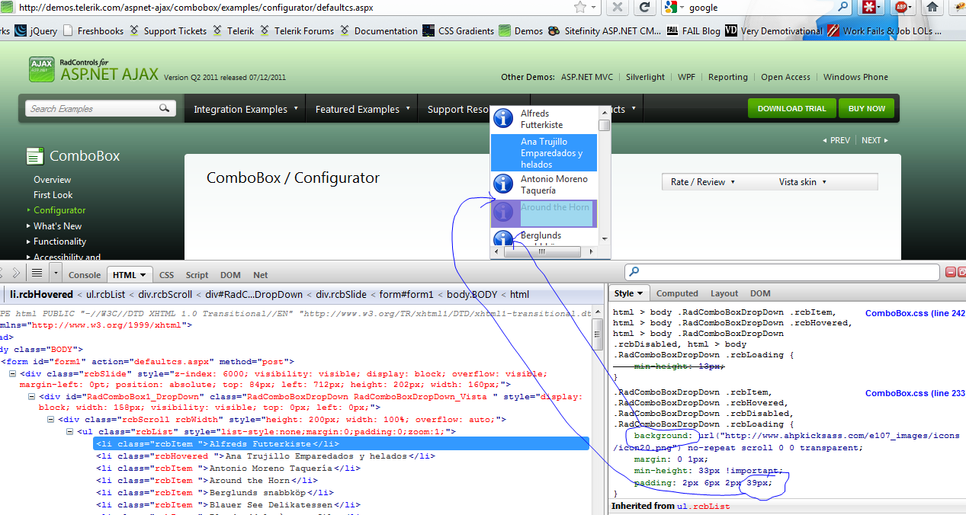Click info icon beside Berglunds
This screenshot has height=515, width=966.
(503, 238)
